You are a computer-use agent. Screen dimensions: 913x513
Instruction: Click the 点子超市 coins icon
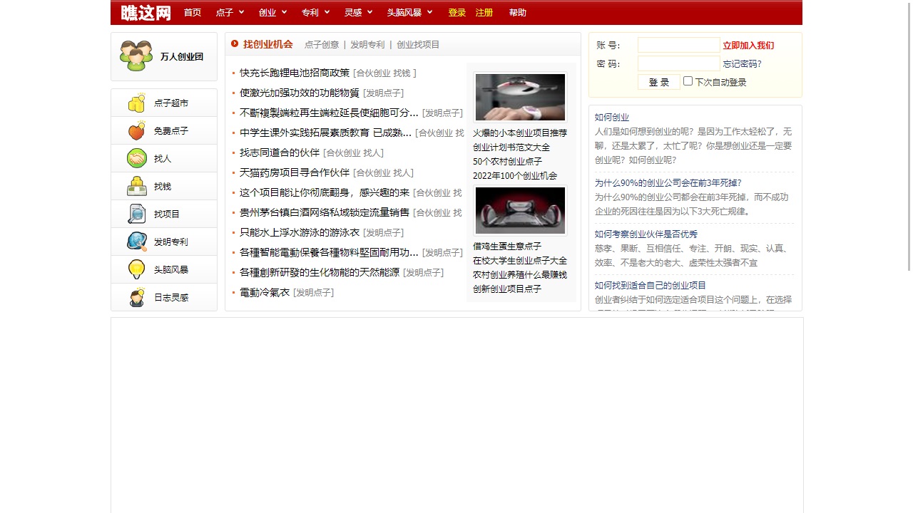pyautogui.click(x=136, y=103)
